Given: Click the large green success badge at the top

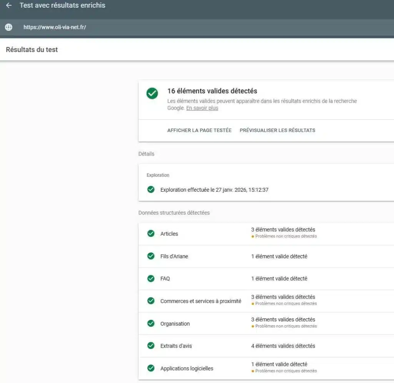Looking at the screenshot, I should tap(152, 93).
